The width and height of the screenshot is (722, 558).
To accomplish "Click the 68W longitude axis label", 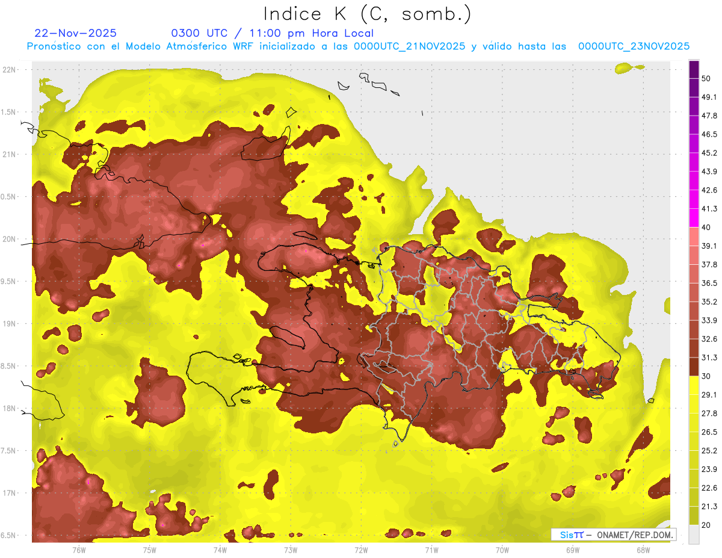I will point(643,550).
